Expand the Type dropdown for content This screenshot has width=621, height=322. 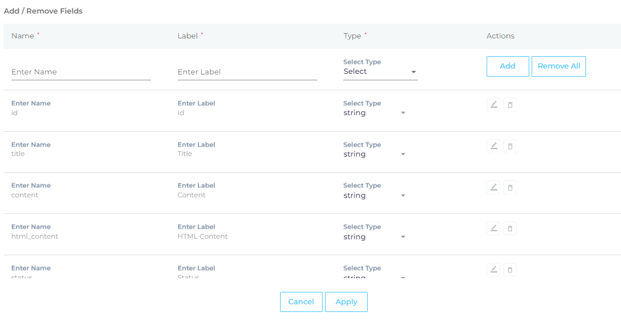pos(374,196)
